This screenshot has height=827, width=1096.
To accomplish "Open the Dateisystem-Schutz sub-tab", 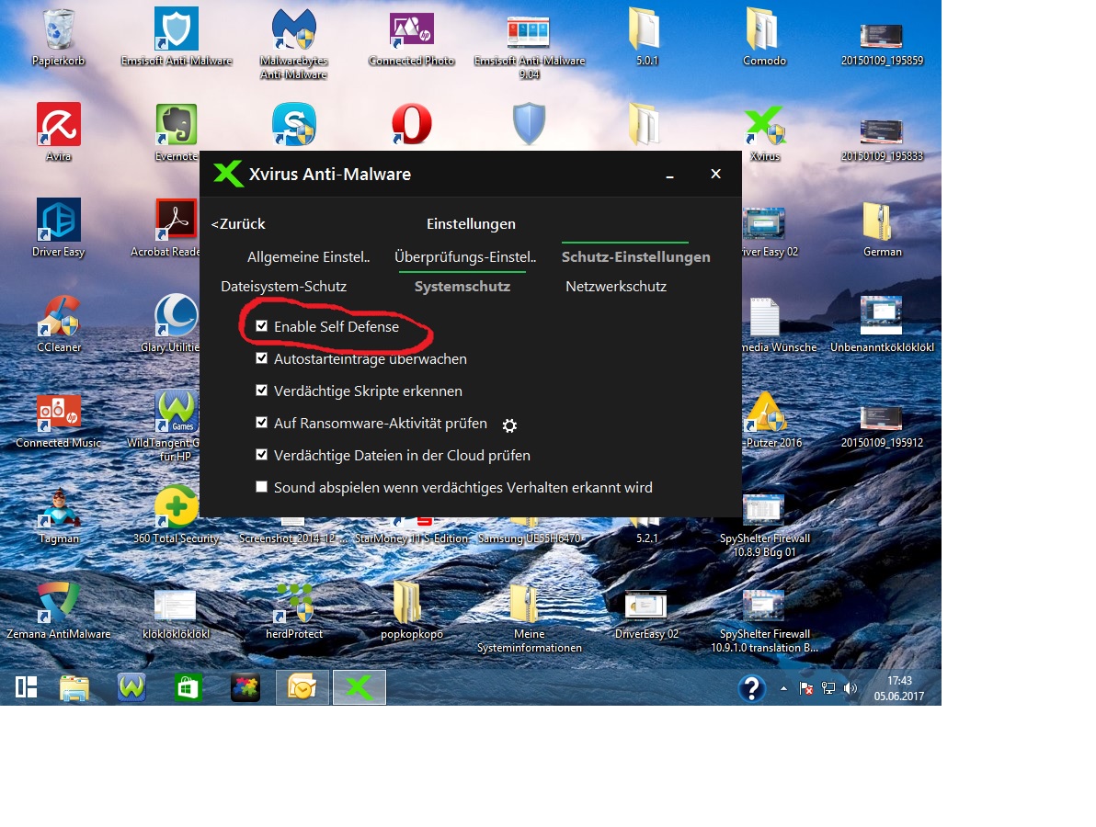I will click(284, 287).
